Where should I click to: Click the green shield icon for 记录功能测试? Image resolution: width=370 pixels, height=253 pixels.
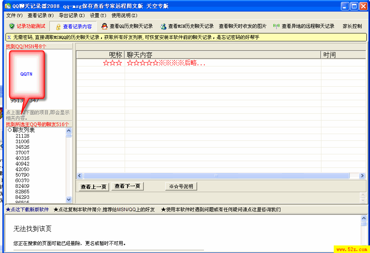[x=12, y=26]
